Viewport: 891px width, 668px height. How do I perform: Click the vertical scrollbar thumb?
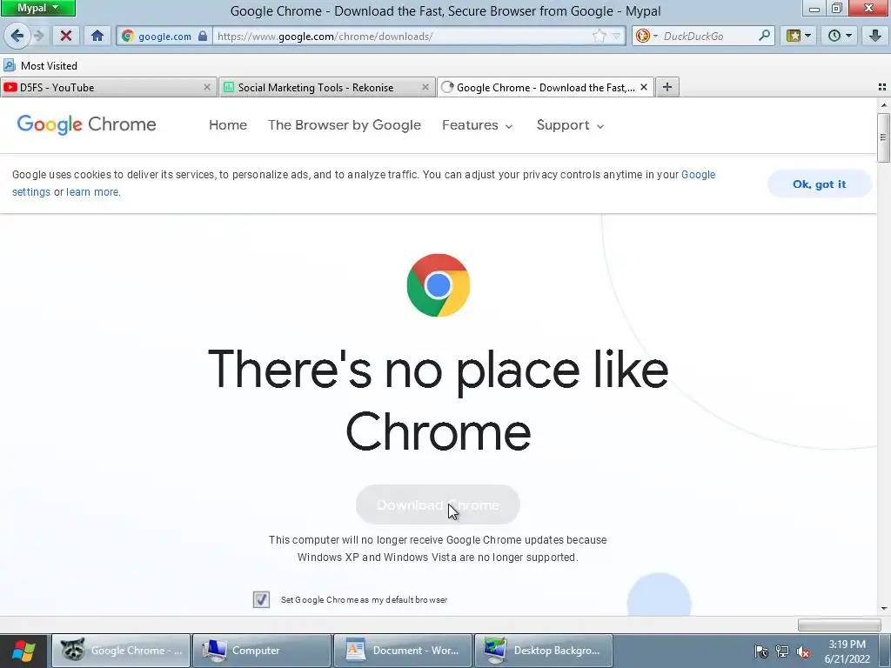click(883, 137)
